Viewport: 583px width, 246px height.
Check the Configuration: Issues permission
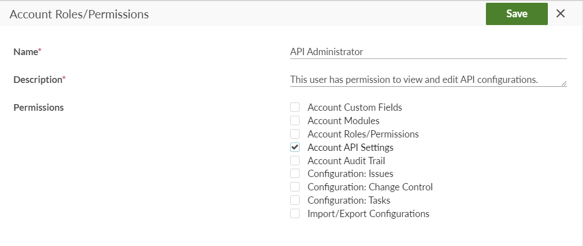click(295, 174)
